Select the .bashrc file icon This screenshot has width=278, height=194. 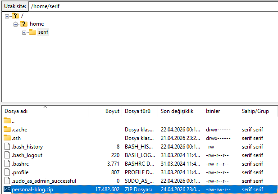tap(7, 163)
